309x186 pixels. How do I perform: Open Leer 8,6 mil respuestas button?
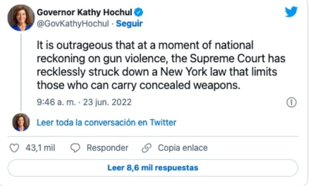tap(153, 168)
